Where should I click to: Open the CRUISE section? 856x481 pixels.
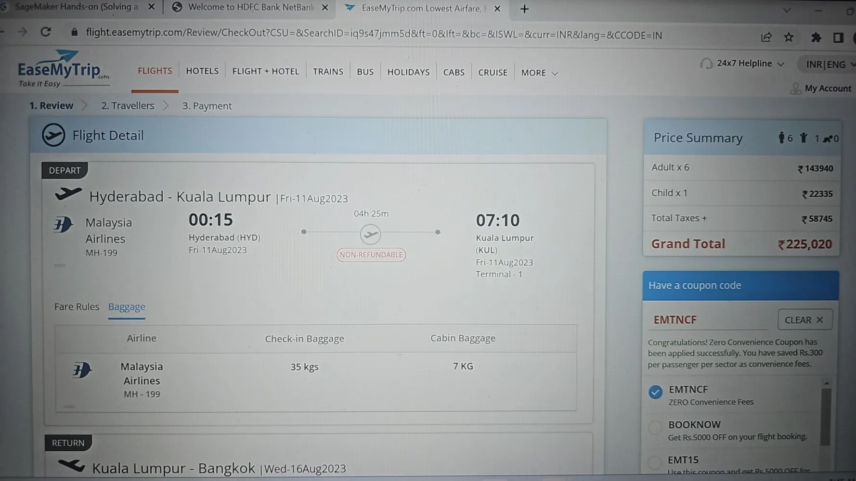pos(493,73)
